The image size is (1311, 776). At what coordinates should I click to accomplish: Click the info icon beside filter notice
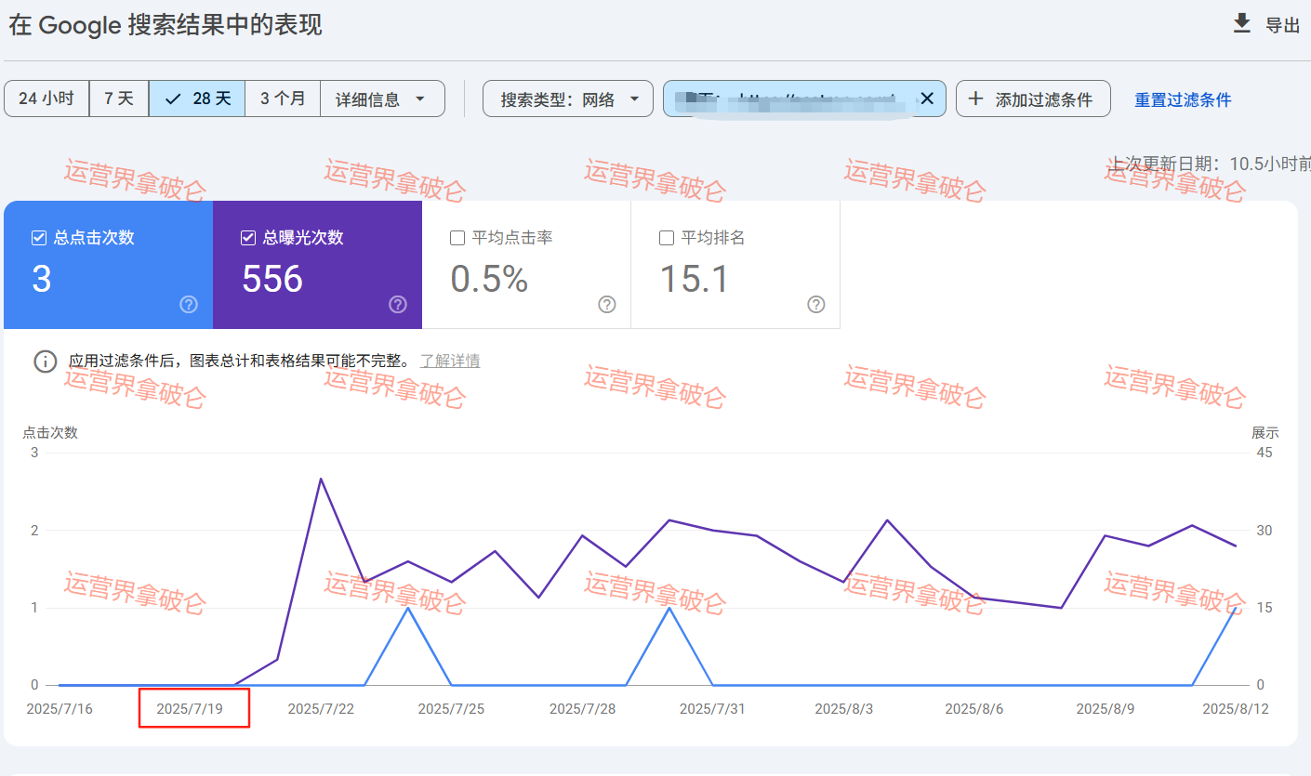pyautogui.click(x=45, y=362)
